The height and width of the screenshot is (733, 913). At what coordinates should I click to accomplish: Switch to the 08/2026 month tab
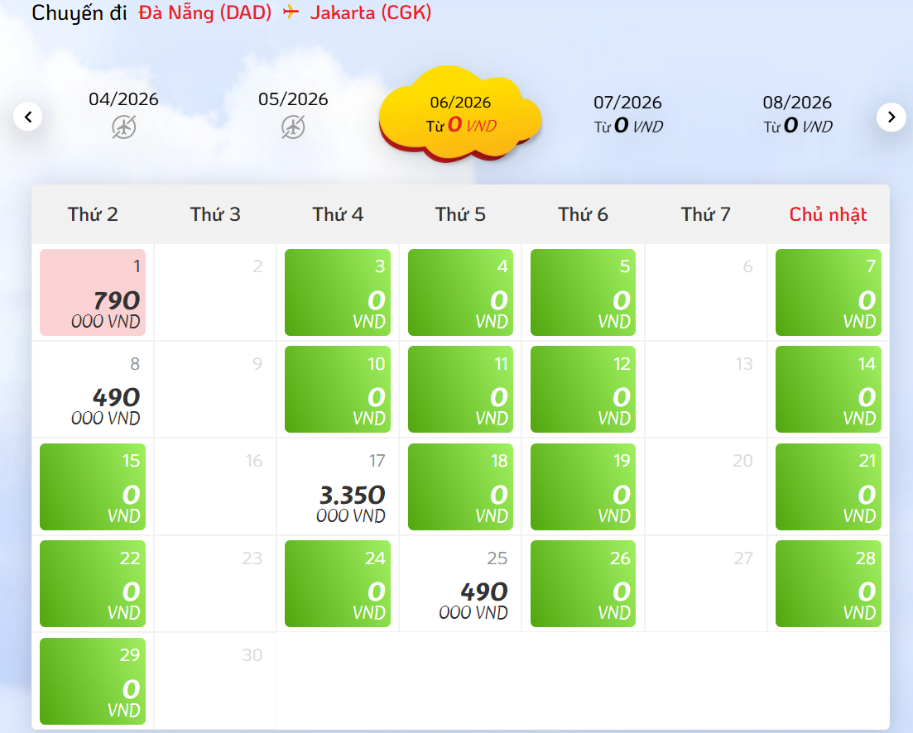(797, 114)
